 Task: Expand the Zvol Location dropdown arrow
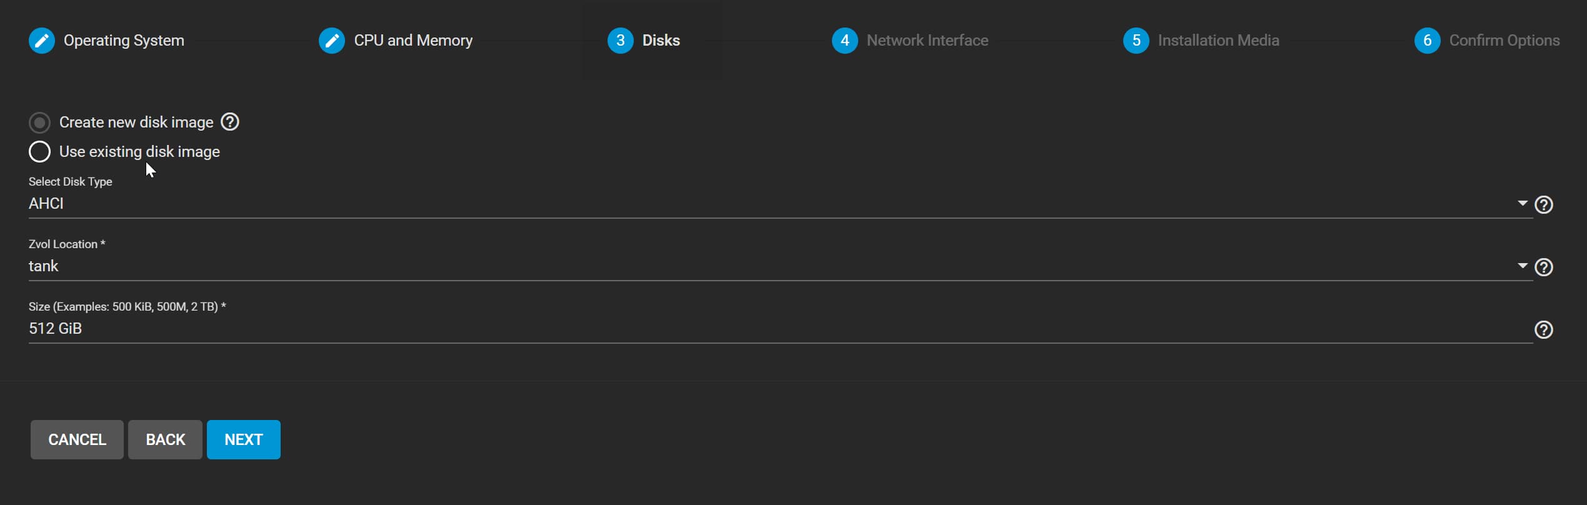click(x=1523, y=266)
